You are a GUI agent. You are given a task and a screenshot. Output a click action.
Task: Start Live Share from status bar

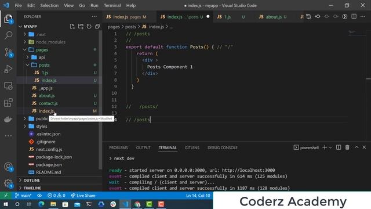pyautogui.click(x=83, y=196)
